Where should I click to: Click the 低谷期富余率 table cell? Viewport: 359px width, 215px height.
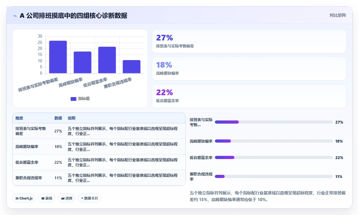(x=27, y=162)
